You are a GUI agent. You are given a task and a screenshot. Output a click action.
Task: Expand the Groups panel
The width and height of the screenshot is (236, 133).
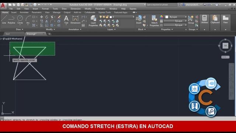point(193,30)
